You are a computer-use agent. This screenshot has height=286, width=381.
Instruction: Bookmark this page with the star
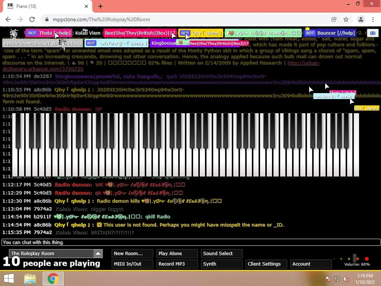[x=346, y=19]
